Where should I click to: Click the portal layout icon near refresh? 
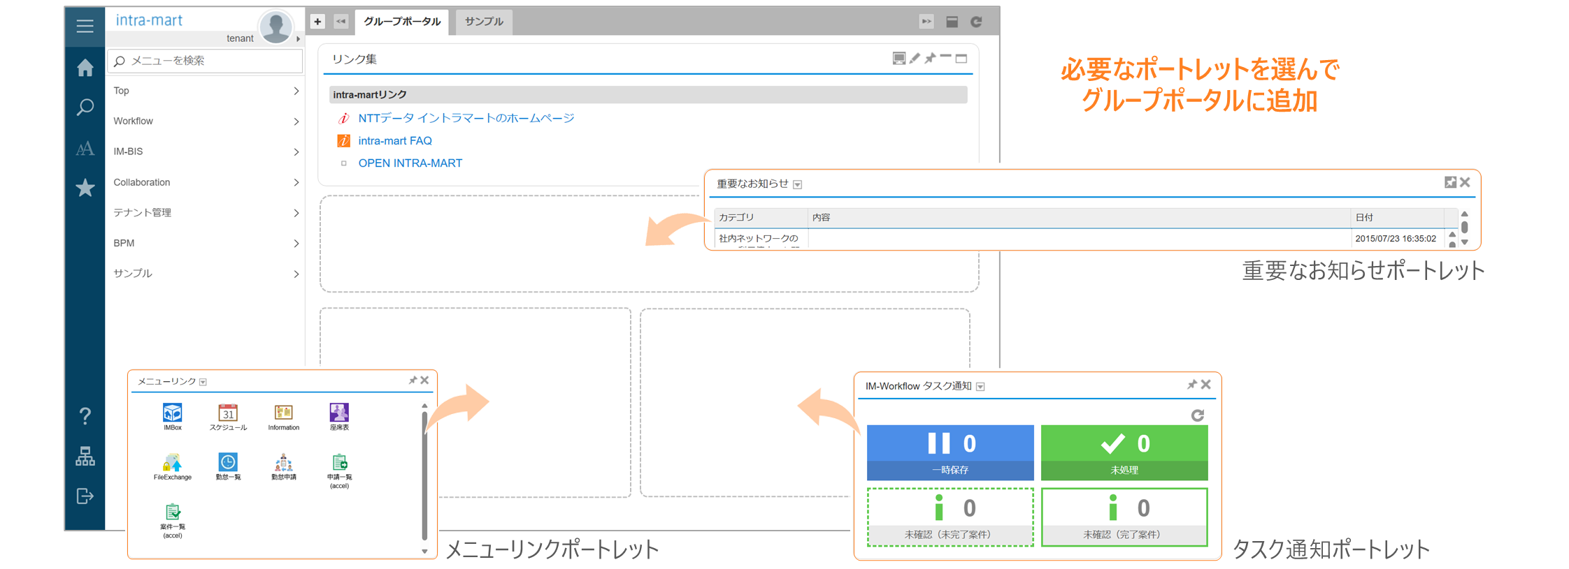[x=952, y=22]
